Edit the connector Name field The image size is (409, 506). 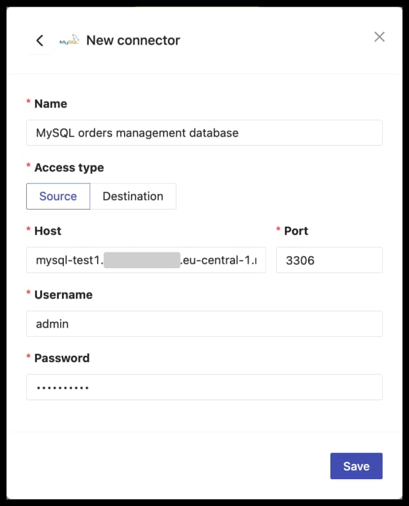(x=204, y=133)
